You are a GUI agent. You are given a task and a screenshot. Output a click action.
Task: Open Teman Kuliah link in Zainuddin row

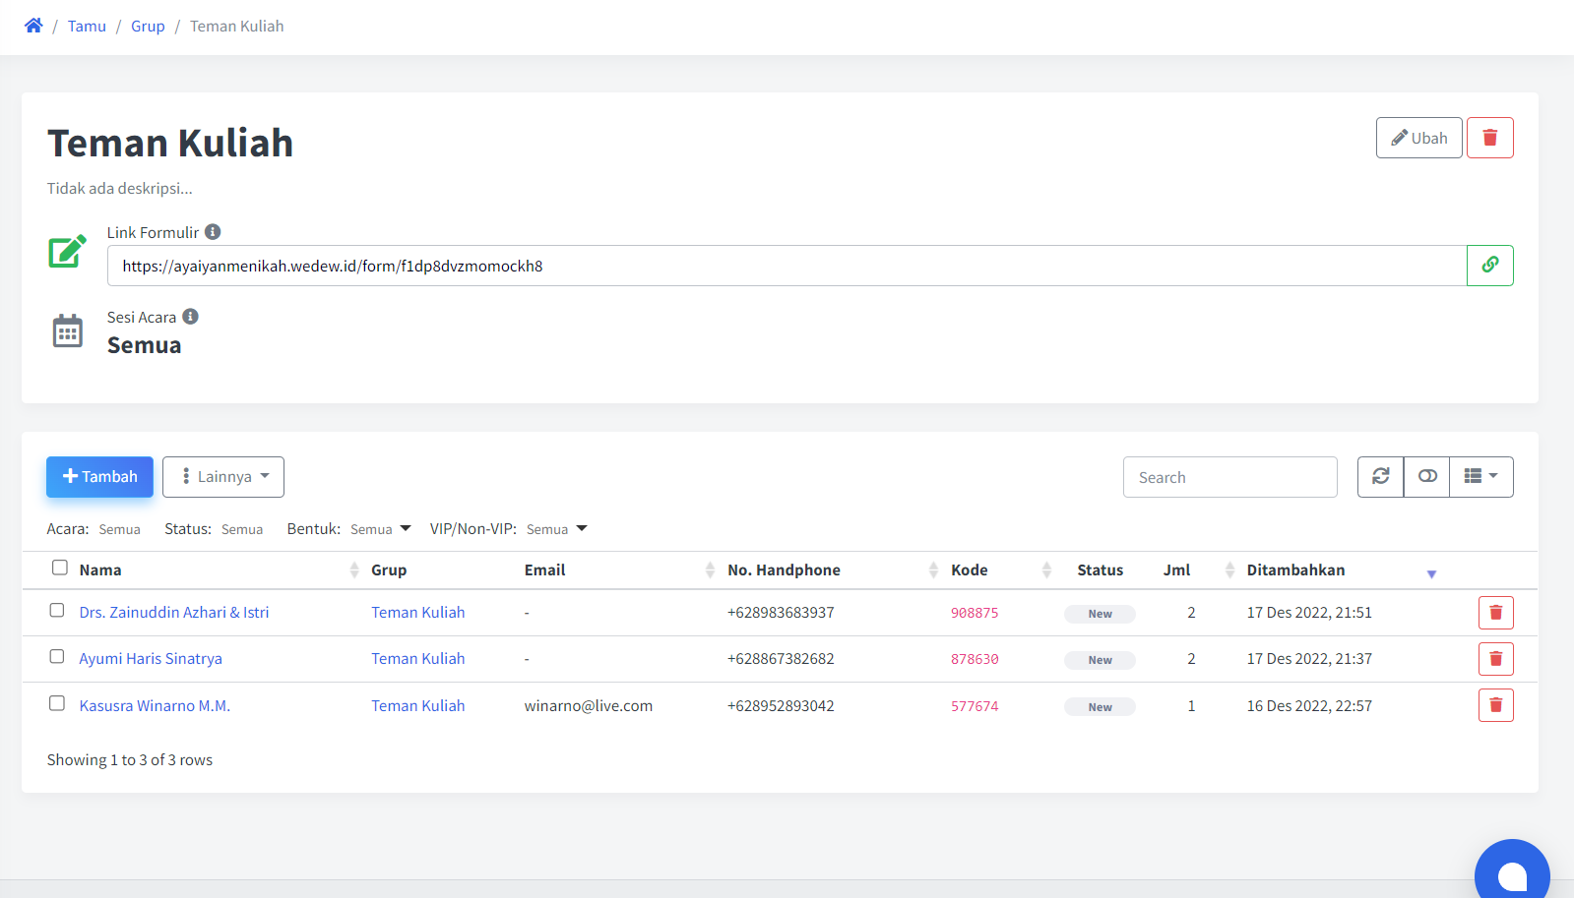click(417, 613)
